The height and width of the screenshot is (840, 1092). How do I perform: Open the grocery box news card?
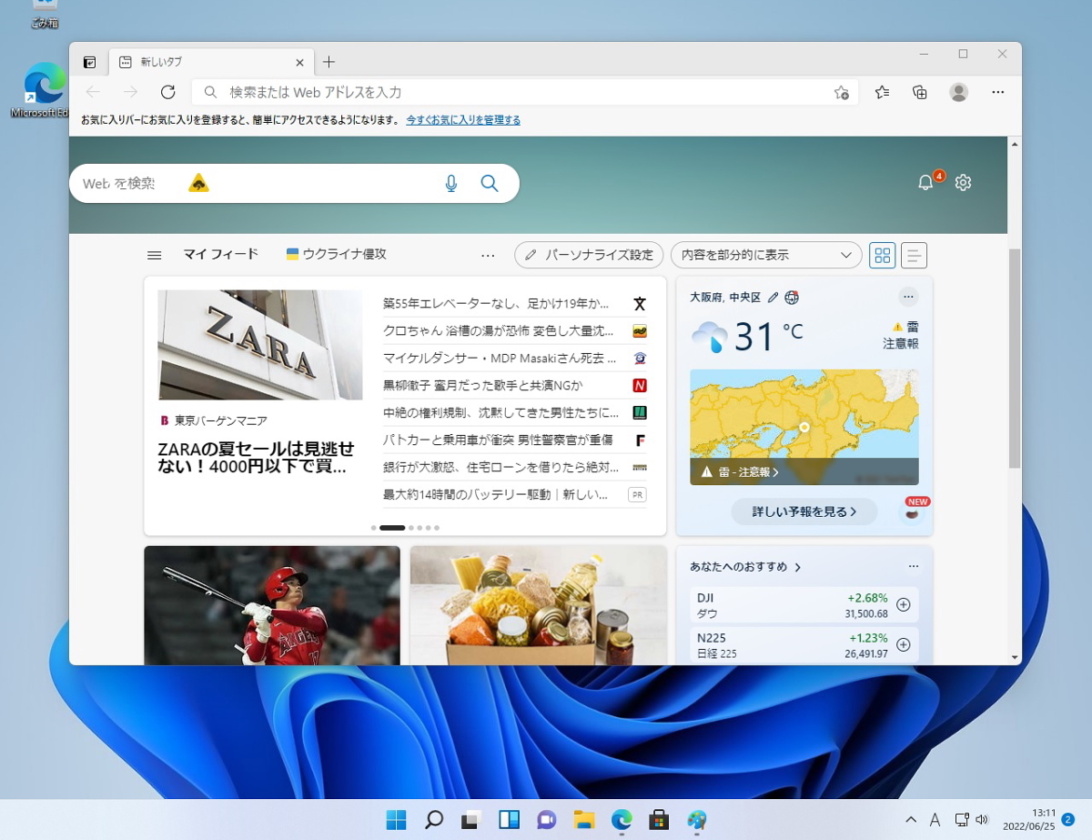tap(538, 605)
